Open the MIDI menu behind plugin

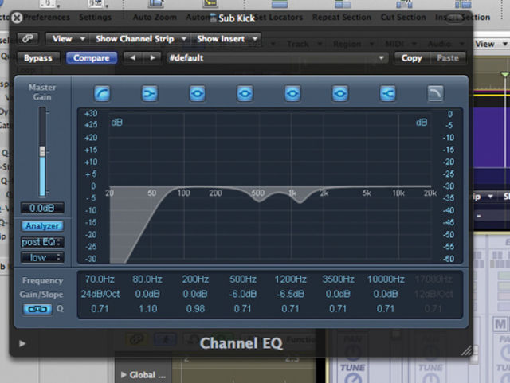tap(401, 44)
